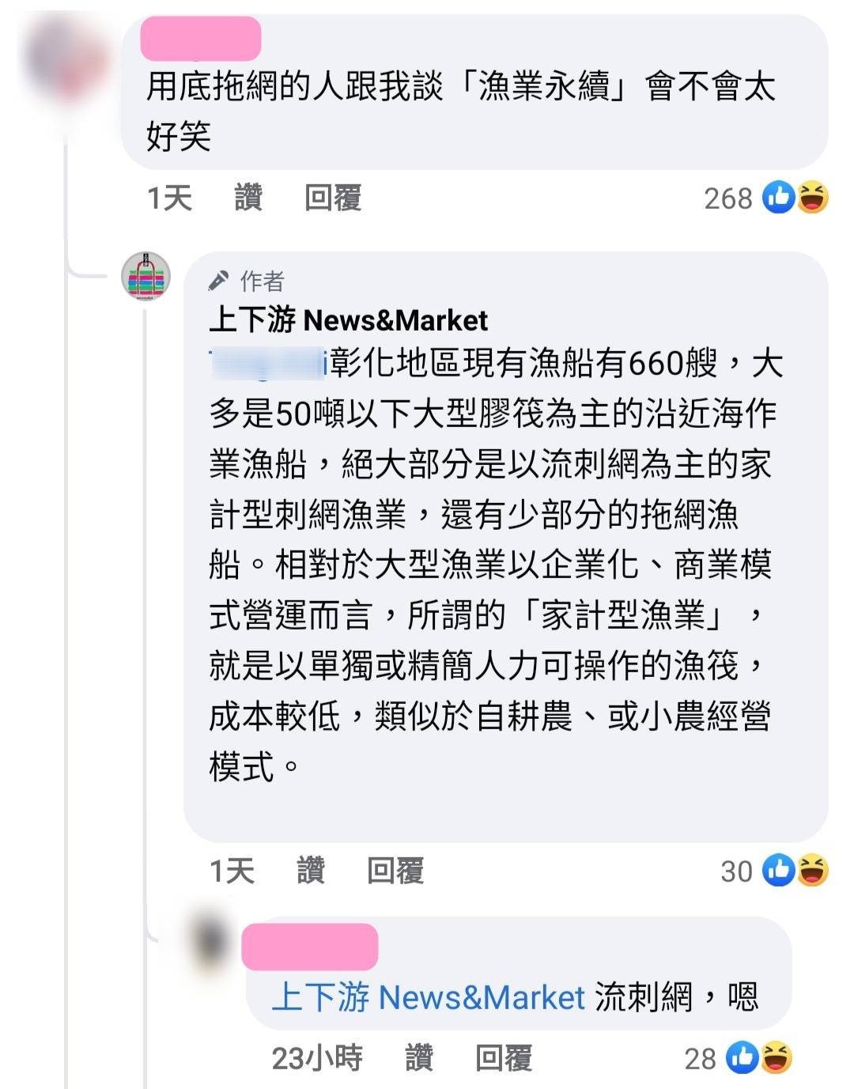Click the haha emoji beside 28 reactions

(x=777, y=1057)
